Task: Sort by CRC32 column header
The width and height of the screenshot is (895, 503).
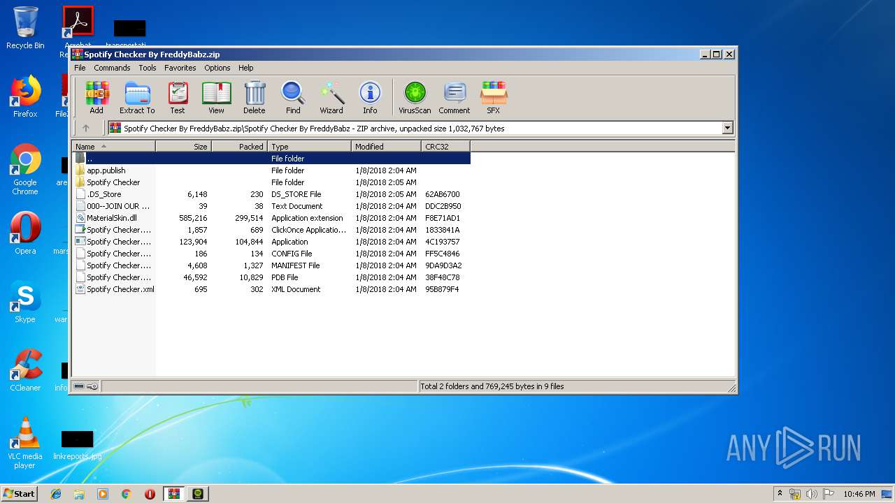Action: (x=445, y=146)
